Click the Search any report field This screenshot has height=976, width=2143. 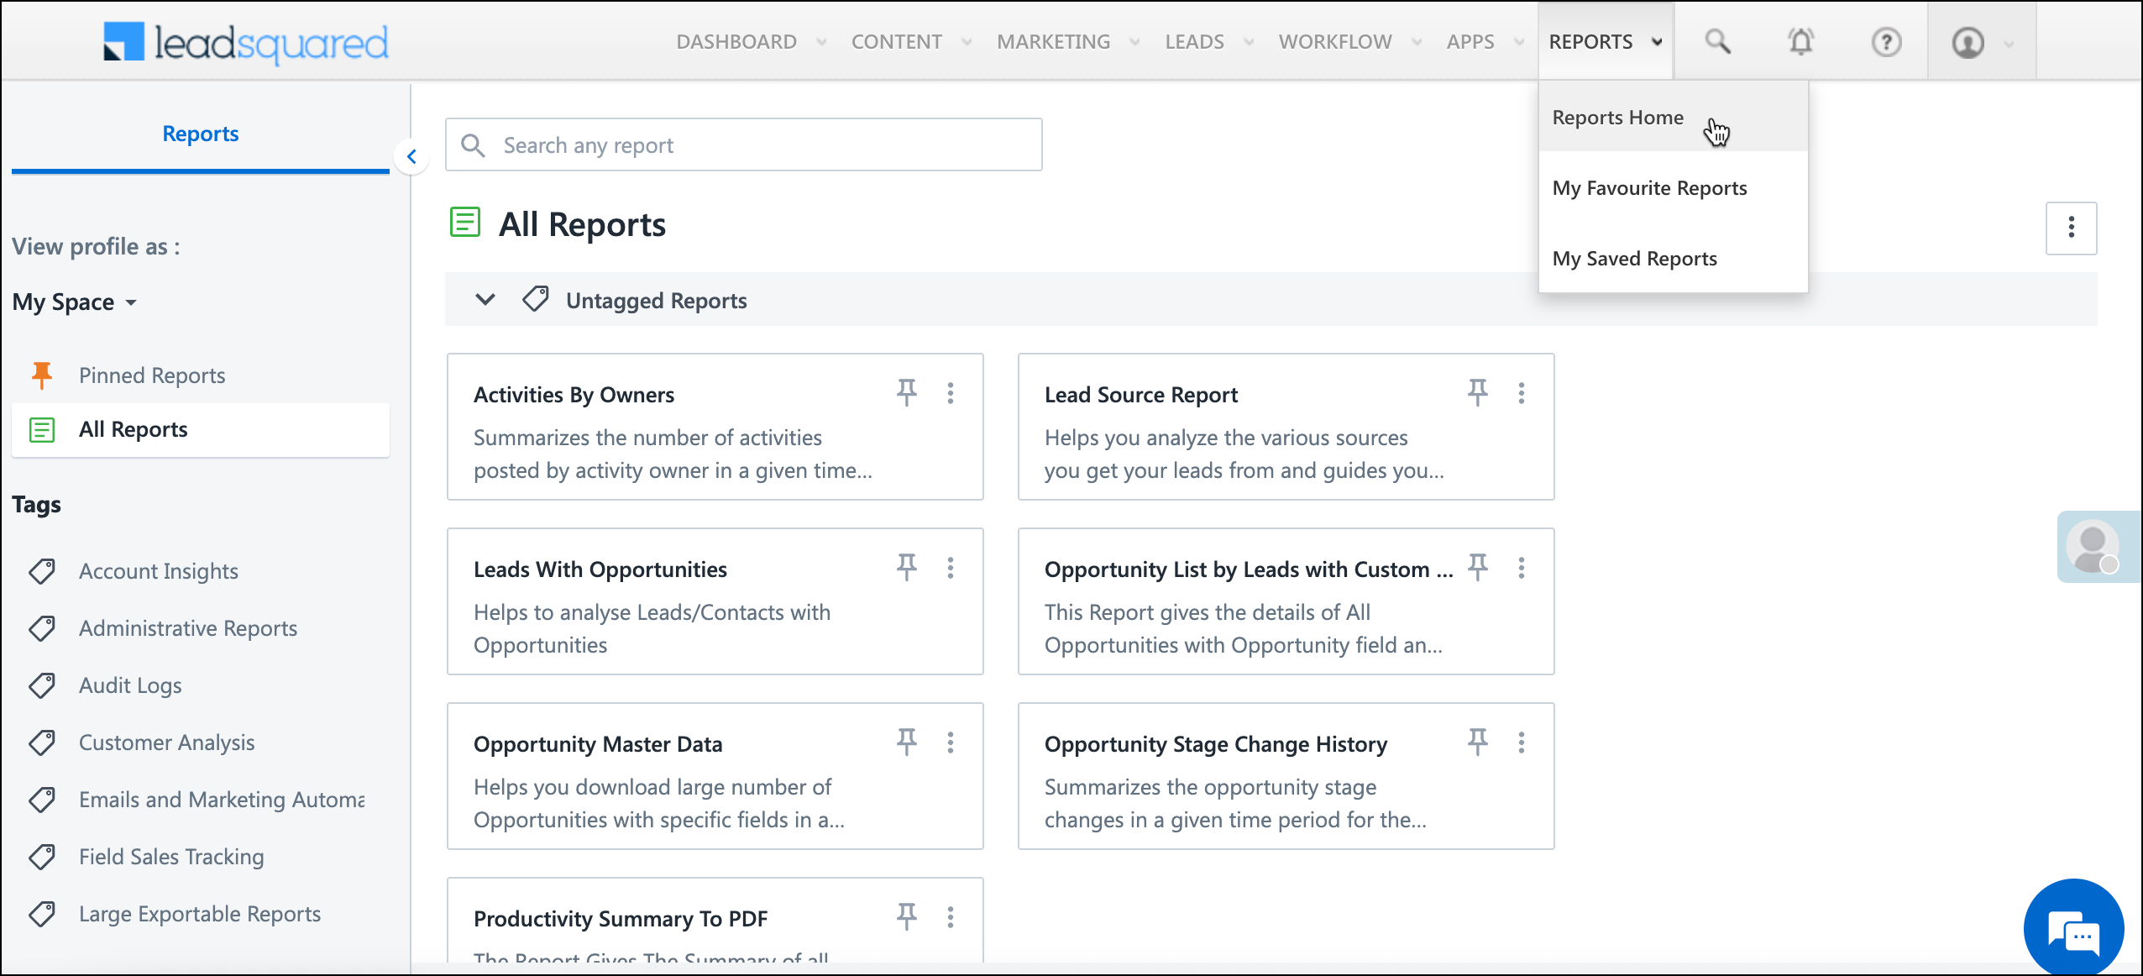(743, 145)
